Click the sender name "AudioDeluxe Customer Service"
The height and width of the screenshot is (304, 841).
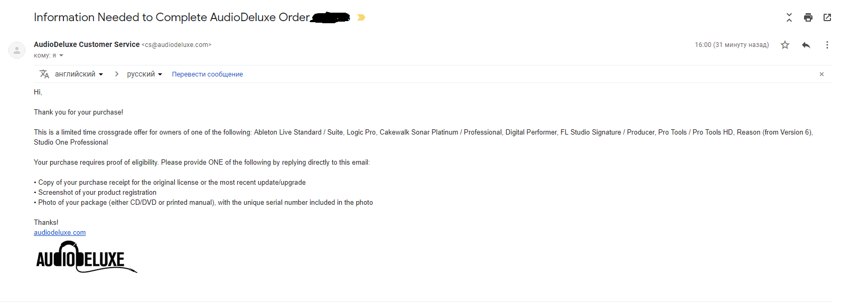(x=87, y=44)
